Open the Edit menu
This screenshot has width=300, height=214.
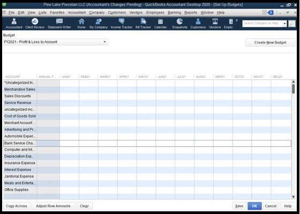(x=21, y=13)
